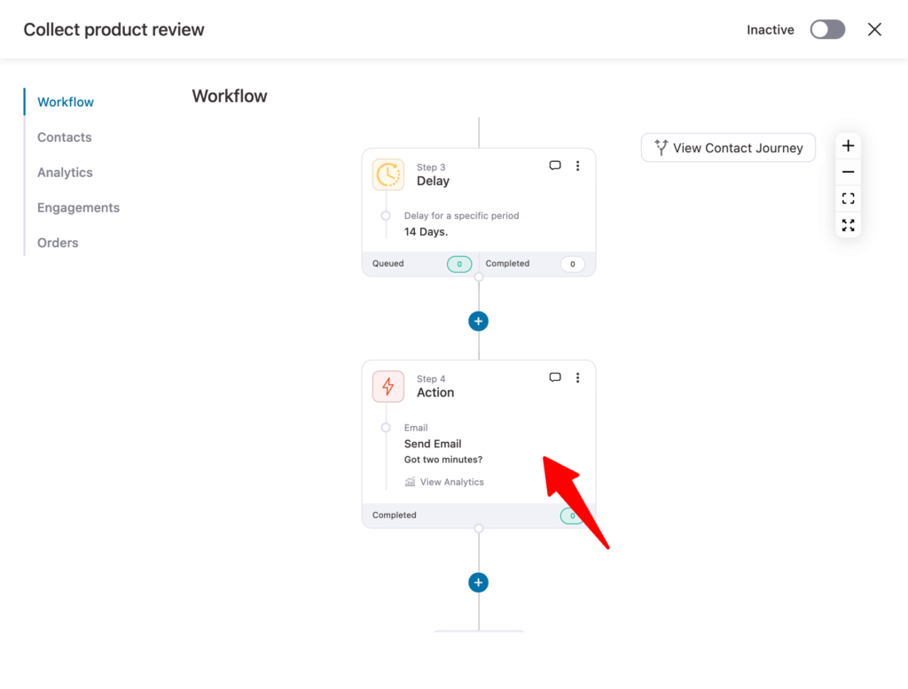
Task: Open the kebab menu on the Action step
Action: 578,376
